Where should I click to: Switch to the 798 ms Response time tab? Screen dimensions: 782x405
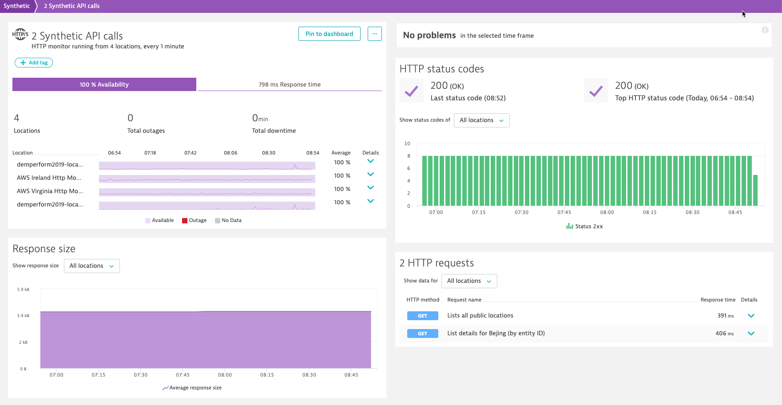290,84
